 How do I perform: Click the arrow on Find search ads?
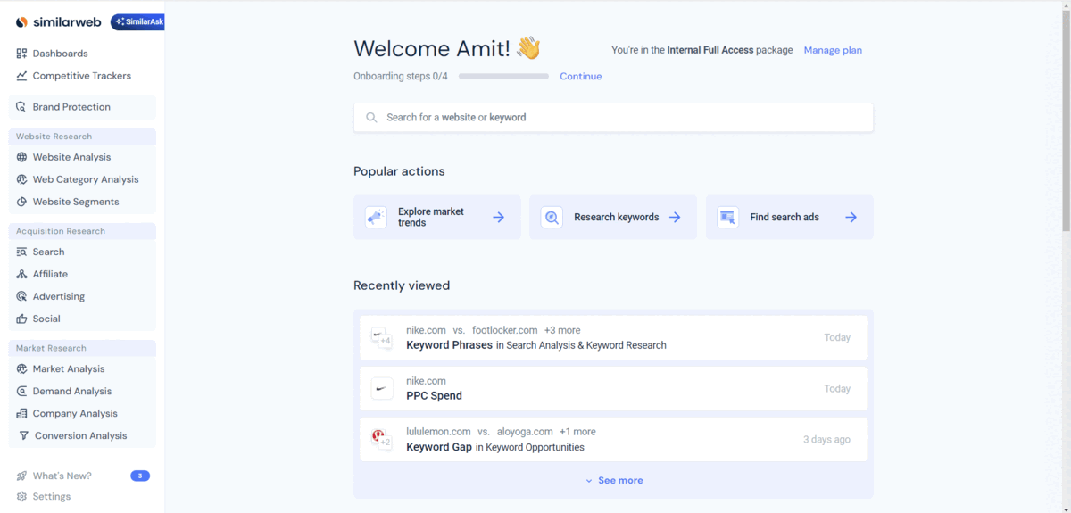click(x=851, y=218)
